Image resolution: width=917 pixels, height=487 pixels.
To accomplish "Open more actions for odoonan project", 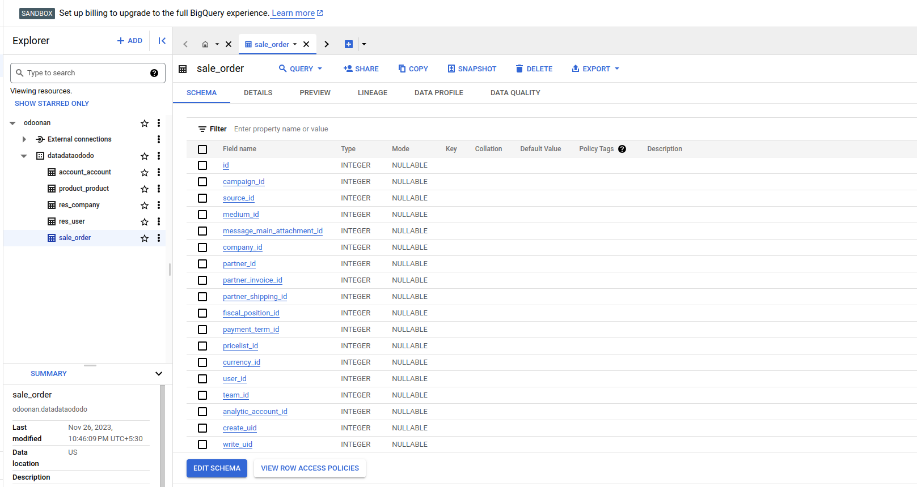I will click(159, 123).
